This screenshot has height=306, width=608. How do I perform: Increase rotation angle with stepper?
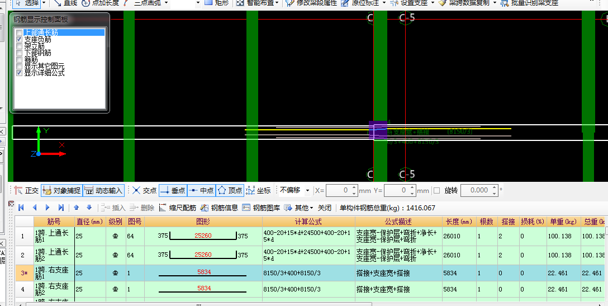tap(495, 187)
